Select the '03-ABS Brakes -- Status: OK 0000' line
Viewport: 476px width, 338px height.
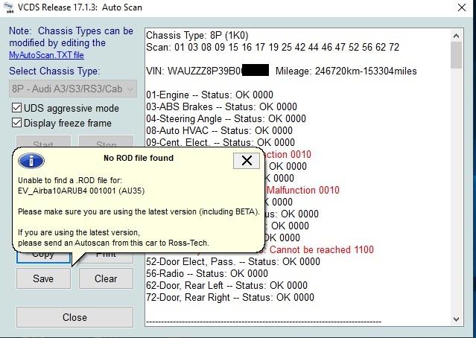pyautogui.click(x=221, y=106)
